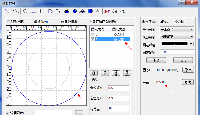Click 修改 button next to 半径

tap(187, 82)
